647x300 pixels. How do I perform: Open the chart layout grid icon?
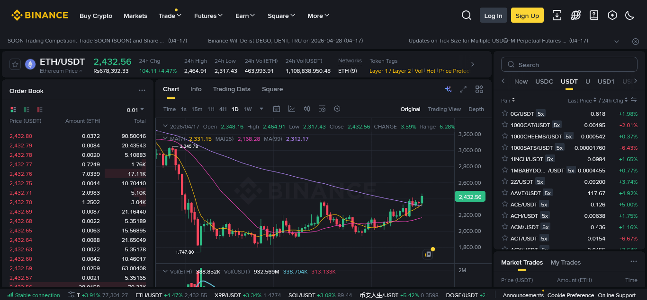click(x=479, y=89)
